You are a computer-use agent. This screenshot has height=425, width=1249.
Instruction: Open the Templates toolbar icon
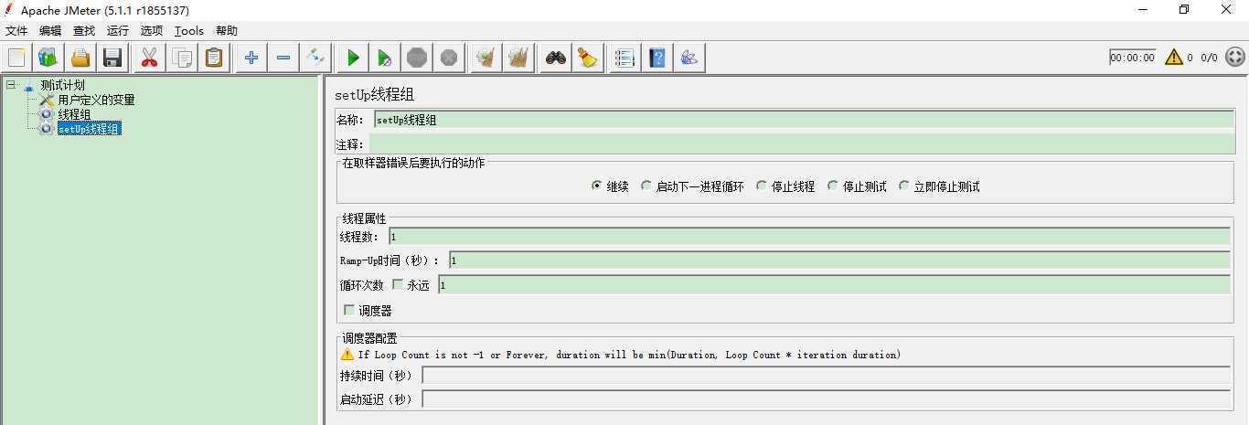(48, 58)
